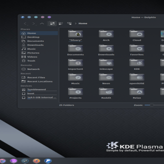Select the Downloads folder in file view
Viewport: 164px width, 164px height.
[x=106, y=50]
